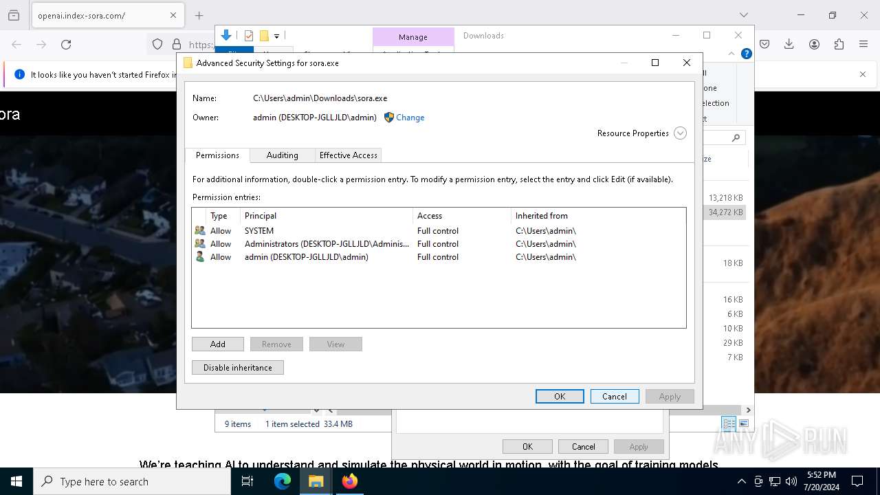Open the Firefox account menu
This screenshot has width=880, height=495.
(x=814, y=44)
